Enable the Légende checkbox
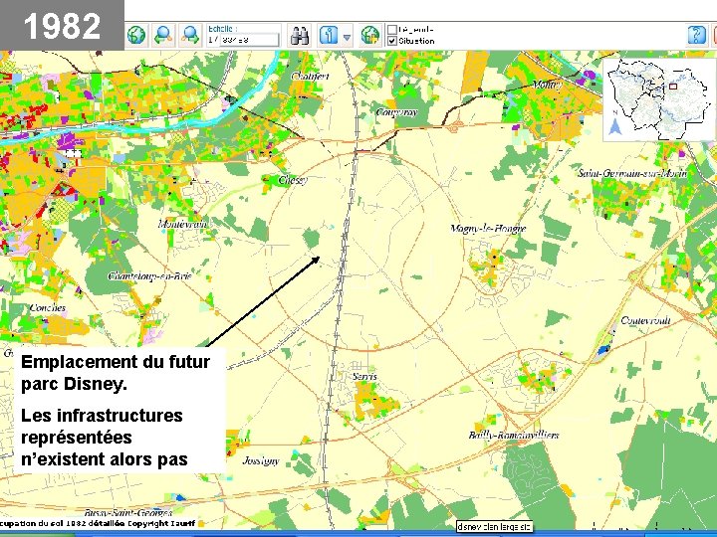This screenshot has width=717, height=537. (392, 30)
